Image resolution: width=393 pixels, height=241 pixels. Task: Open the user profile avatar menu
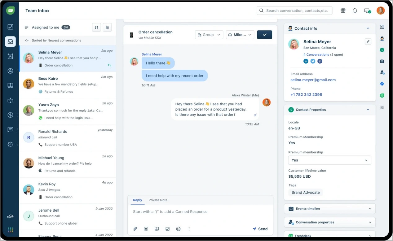point(381,11)
